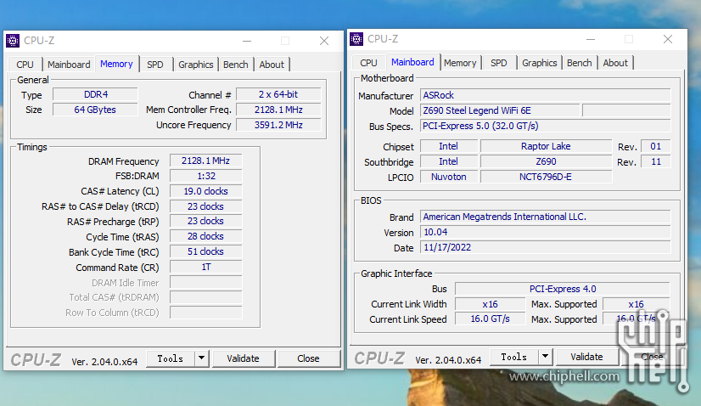This screenshot has width=701, height=406.
Task: Click the CAS# Latency value 19.0 clocks
Action: pos(205,191)
